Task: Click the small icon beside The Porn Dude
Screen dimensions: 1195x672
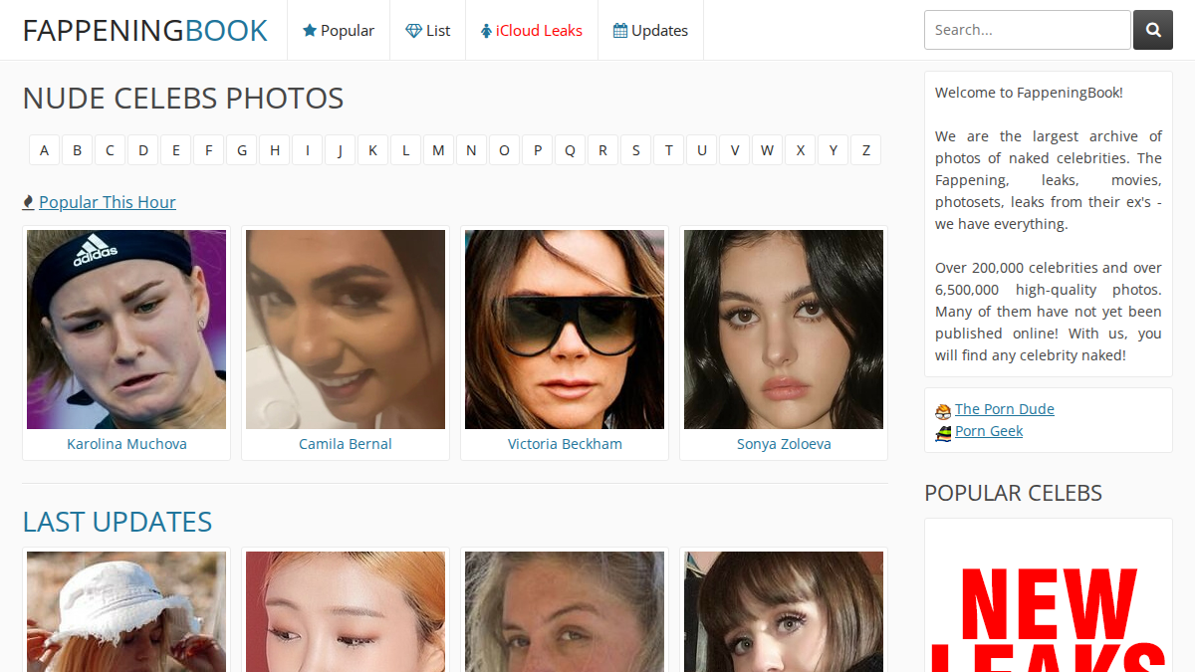Action: coord(943,410)
